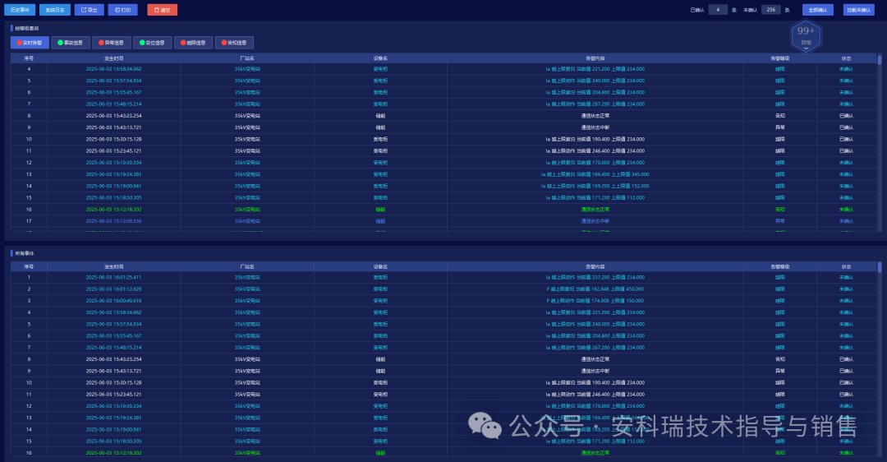Click the 未确认 count field showing 256
This screenshot has width=887, height=462.
(770, 10)
